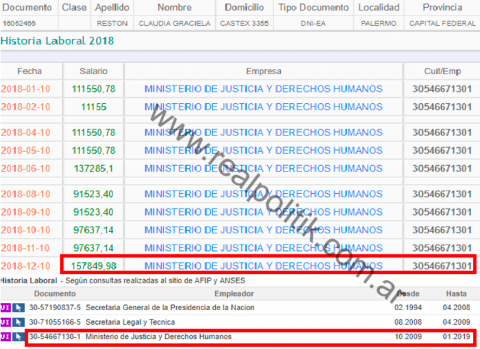Click the cursor icon beside 30-54667130-1 row

18,337
